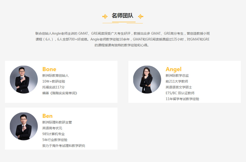The height and width of the screenshot is (162, 246).
Task: Click the text 11年留学考试教学经验
Action: coord(182,99)
